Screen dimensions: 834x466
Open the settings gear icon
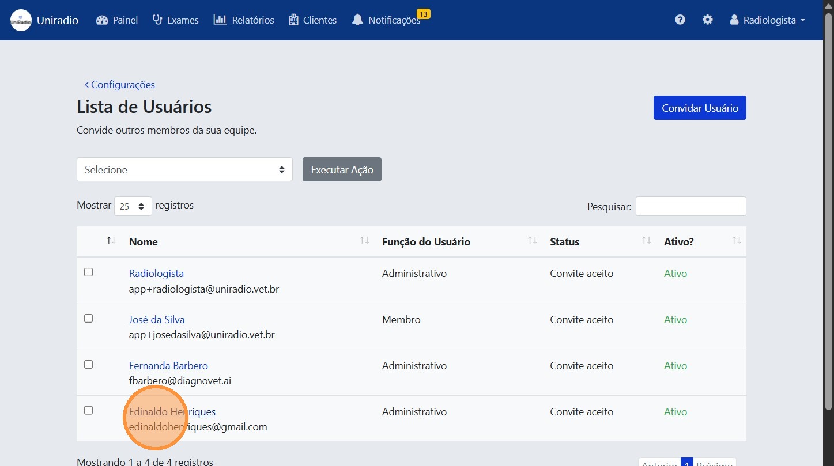pyautogui.click(x=707, y=20)
